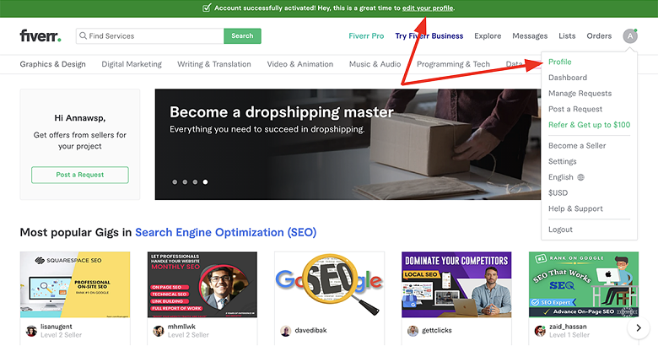658x346 pixels.
Task: Open Digital Marketing category
Action: pyautogui.click(x=132, y=64)
